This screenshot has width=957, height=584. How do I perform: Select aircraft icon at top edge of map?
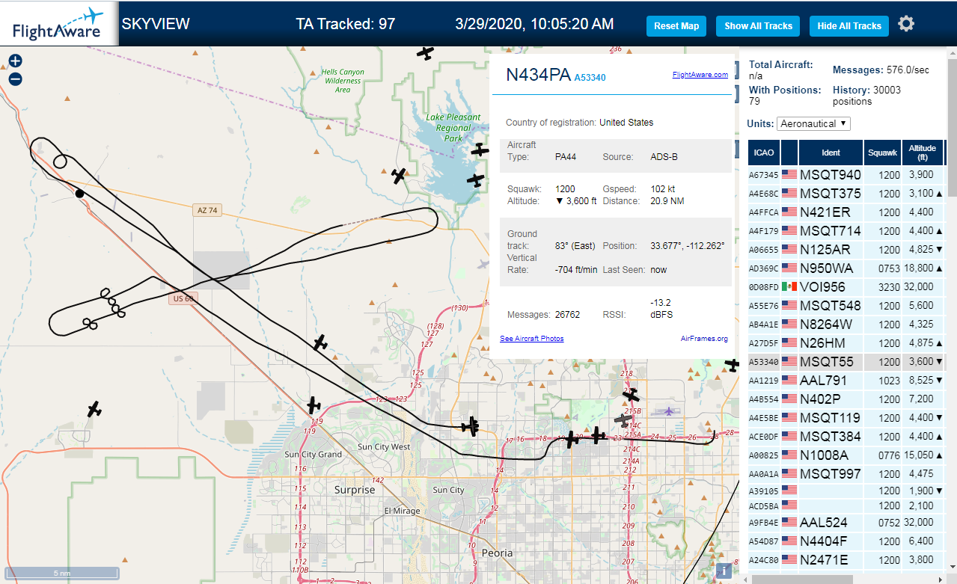coord(425,52)
